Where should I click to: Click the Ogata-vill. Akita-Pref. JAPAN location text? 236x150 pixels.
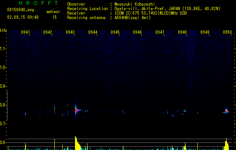pyautogui.click(x=167, y=9)
